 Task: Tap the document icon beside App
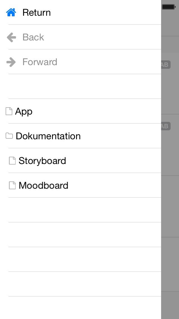pyautogui.click(x=9, y=111)
